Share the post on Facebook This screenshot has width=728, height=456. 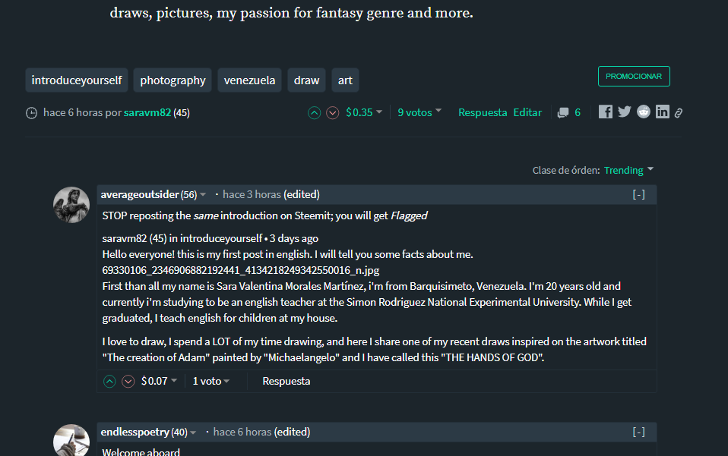coord(605,112)
